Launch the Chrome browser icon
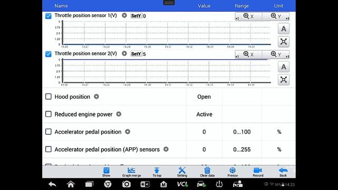The height and width of the screenshot is (190, 338). tap(108, 184)
